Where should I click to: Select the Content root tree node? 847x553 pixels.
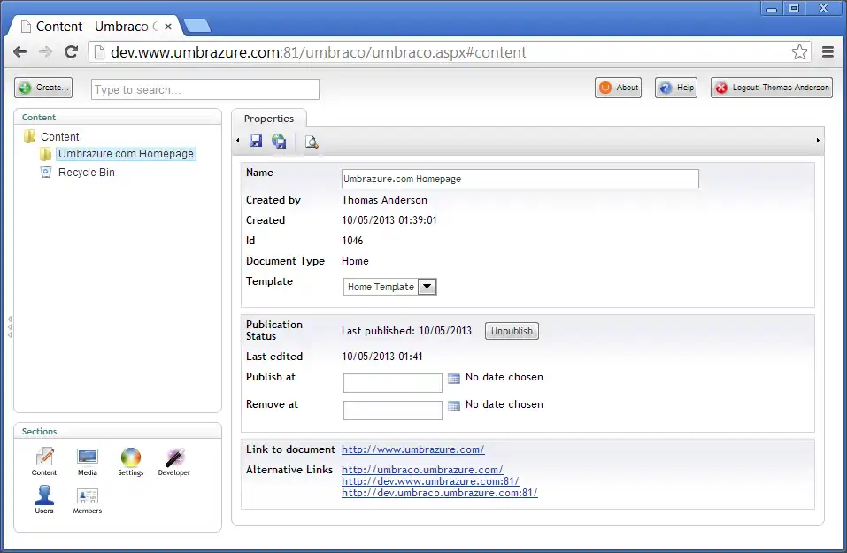[60, 136]
